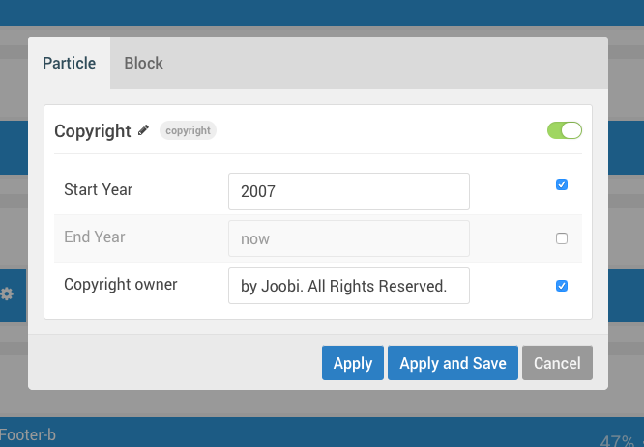This screenshot has height=447, width=644.
Task: Click Apply and Save
Action: (453, 363)
